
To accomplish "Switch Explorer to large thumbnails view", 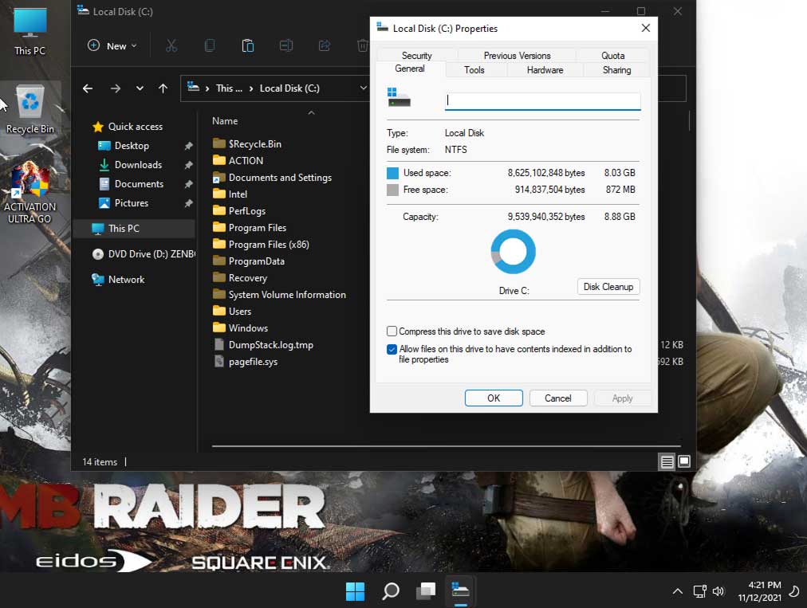I will [684, 461].
